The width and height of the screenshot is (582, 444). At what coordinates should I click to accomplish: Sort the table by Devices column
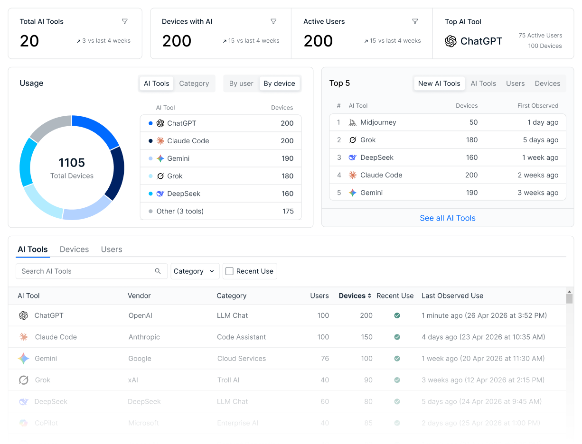(355, 296)
